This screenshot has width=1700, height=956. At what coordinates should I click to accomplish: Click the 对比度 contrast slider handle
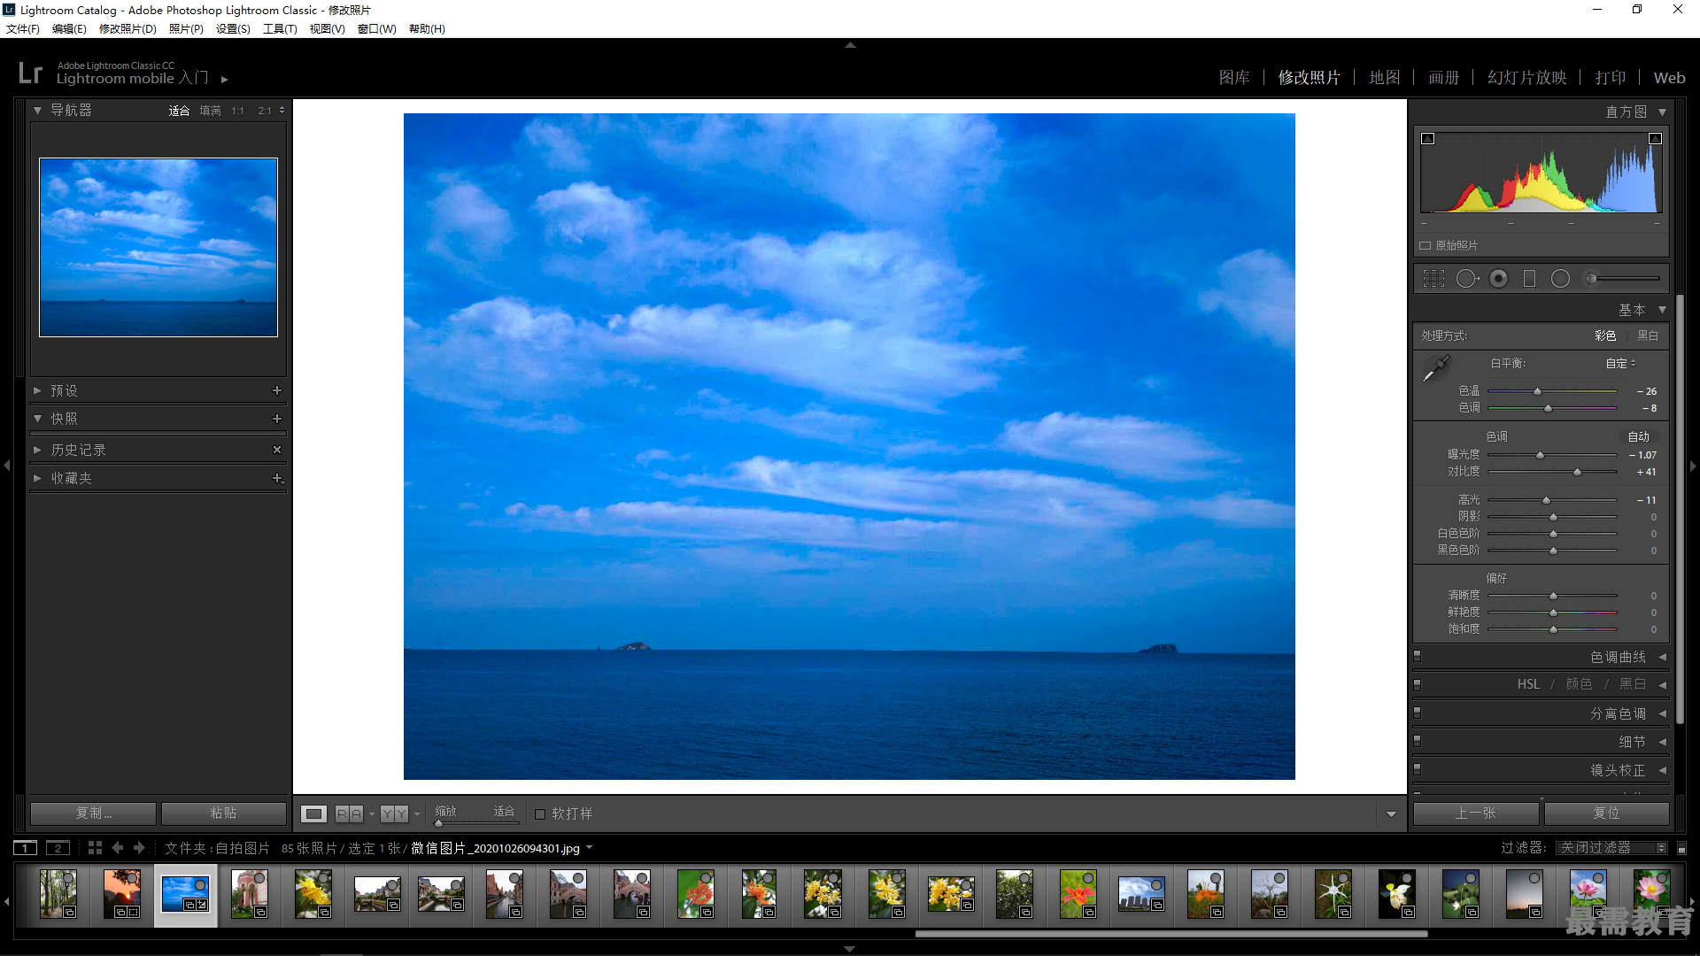point(1577,472)
